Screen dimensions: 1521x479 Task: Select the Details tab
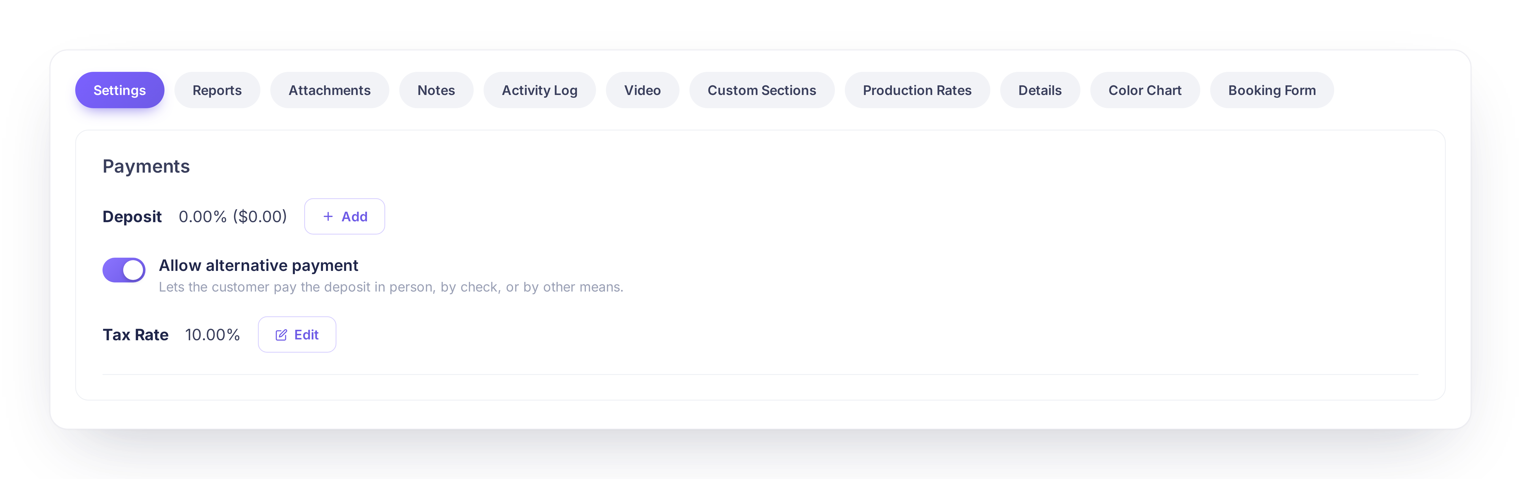tap(1040, 90)
